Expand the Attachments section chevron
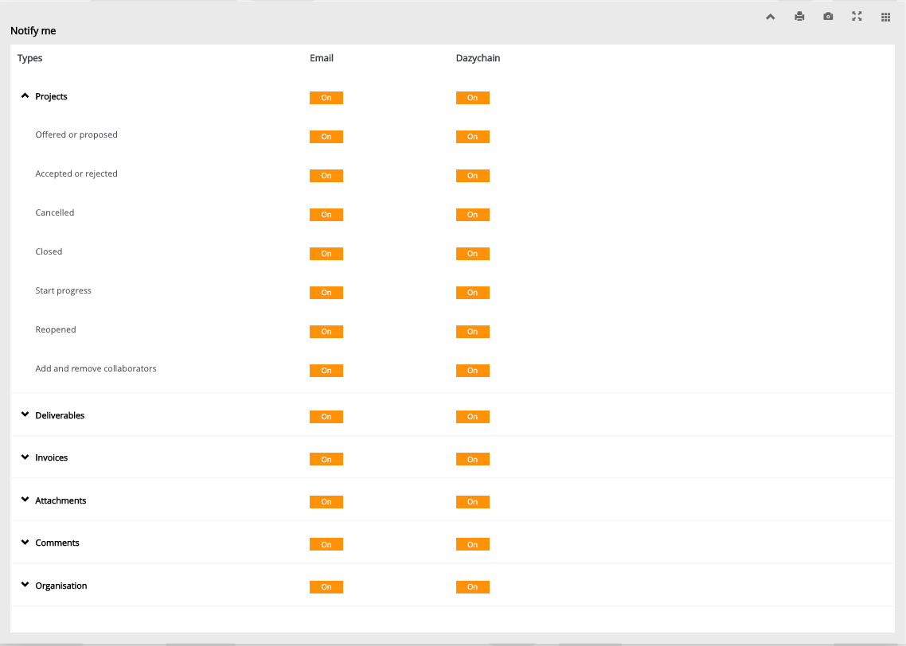 tap(25, 500)
